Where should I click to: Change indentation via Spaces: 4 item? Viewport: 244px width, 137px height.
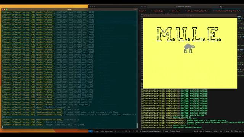point(209,131)
